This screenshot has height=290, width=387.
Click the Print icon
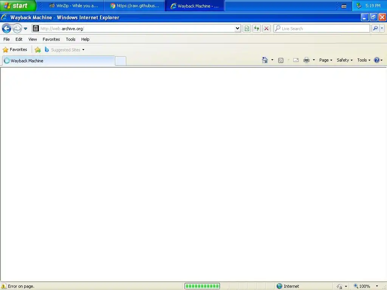306,60
